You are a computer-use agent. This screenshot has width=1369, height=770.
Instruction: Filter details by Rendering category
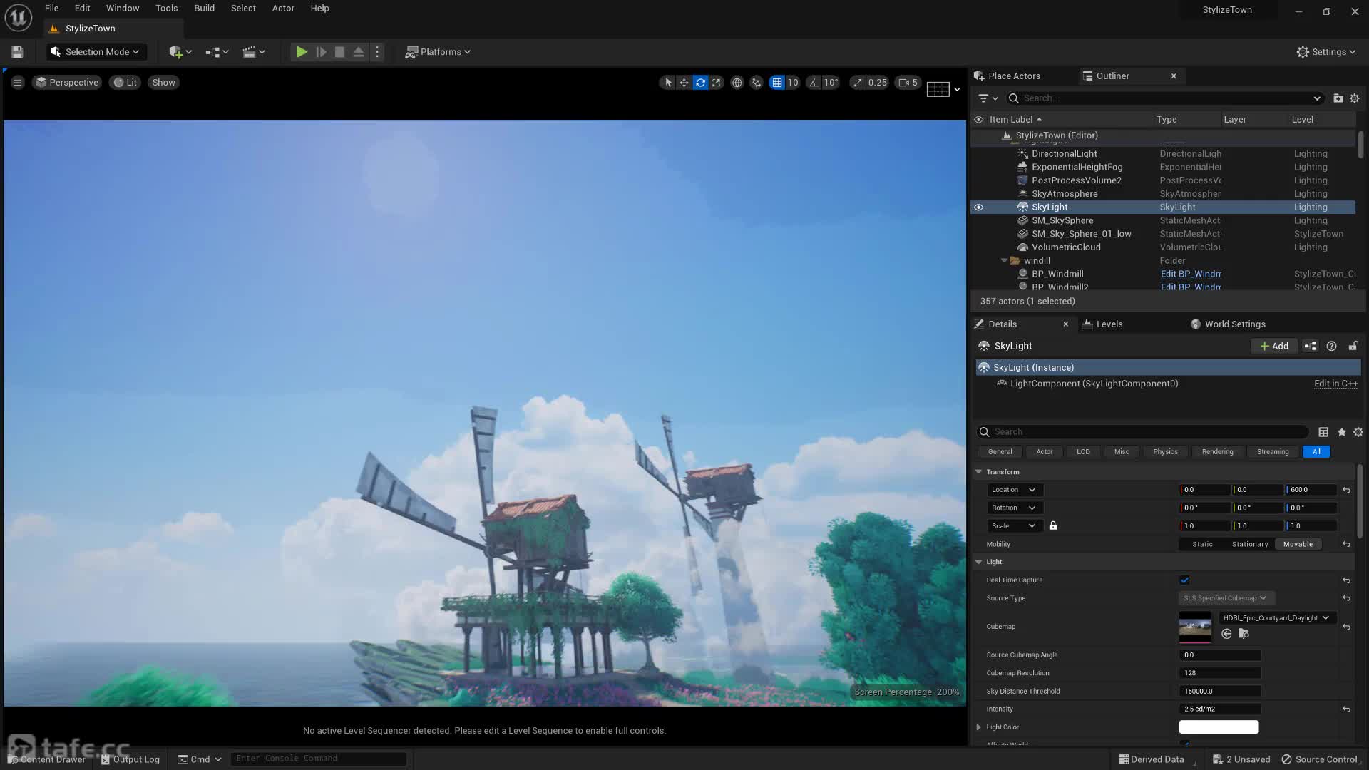click(x=1217, y=452)
